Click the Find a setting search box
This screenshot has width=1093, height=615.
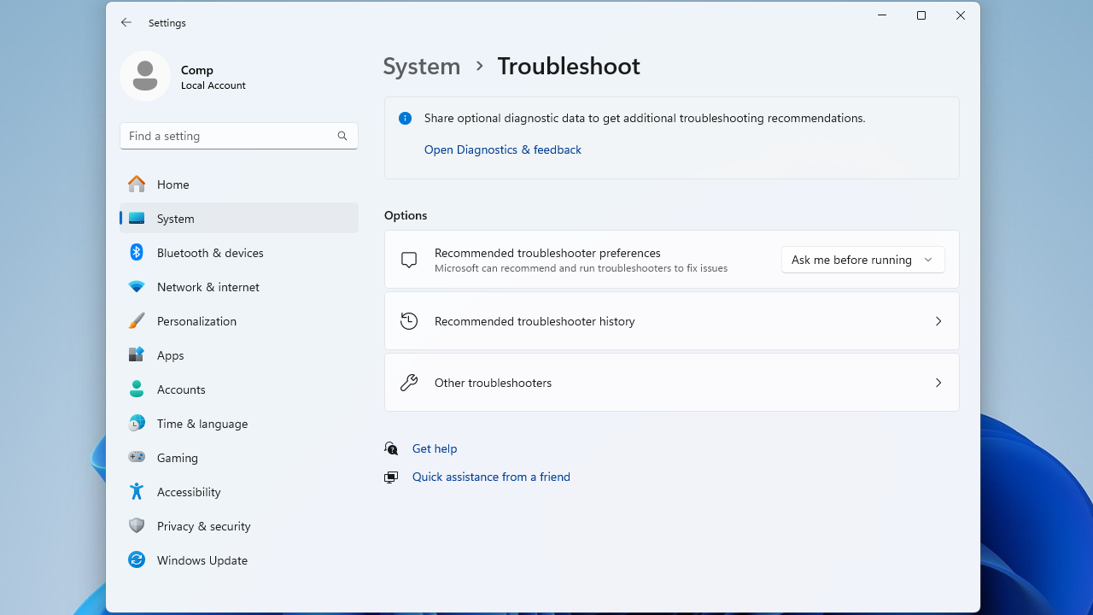coord(226,136)
